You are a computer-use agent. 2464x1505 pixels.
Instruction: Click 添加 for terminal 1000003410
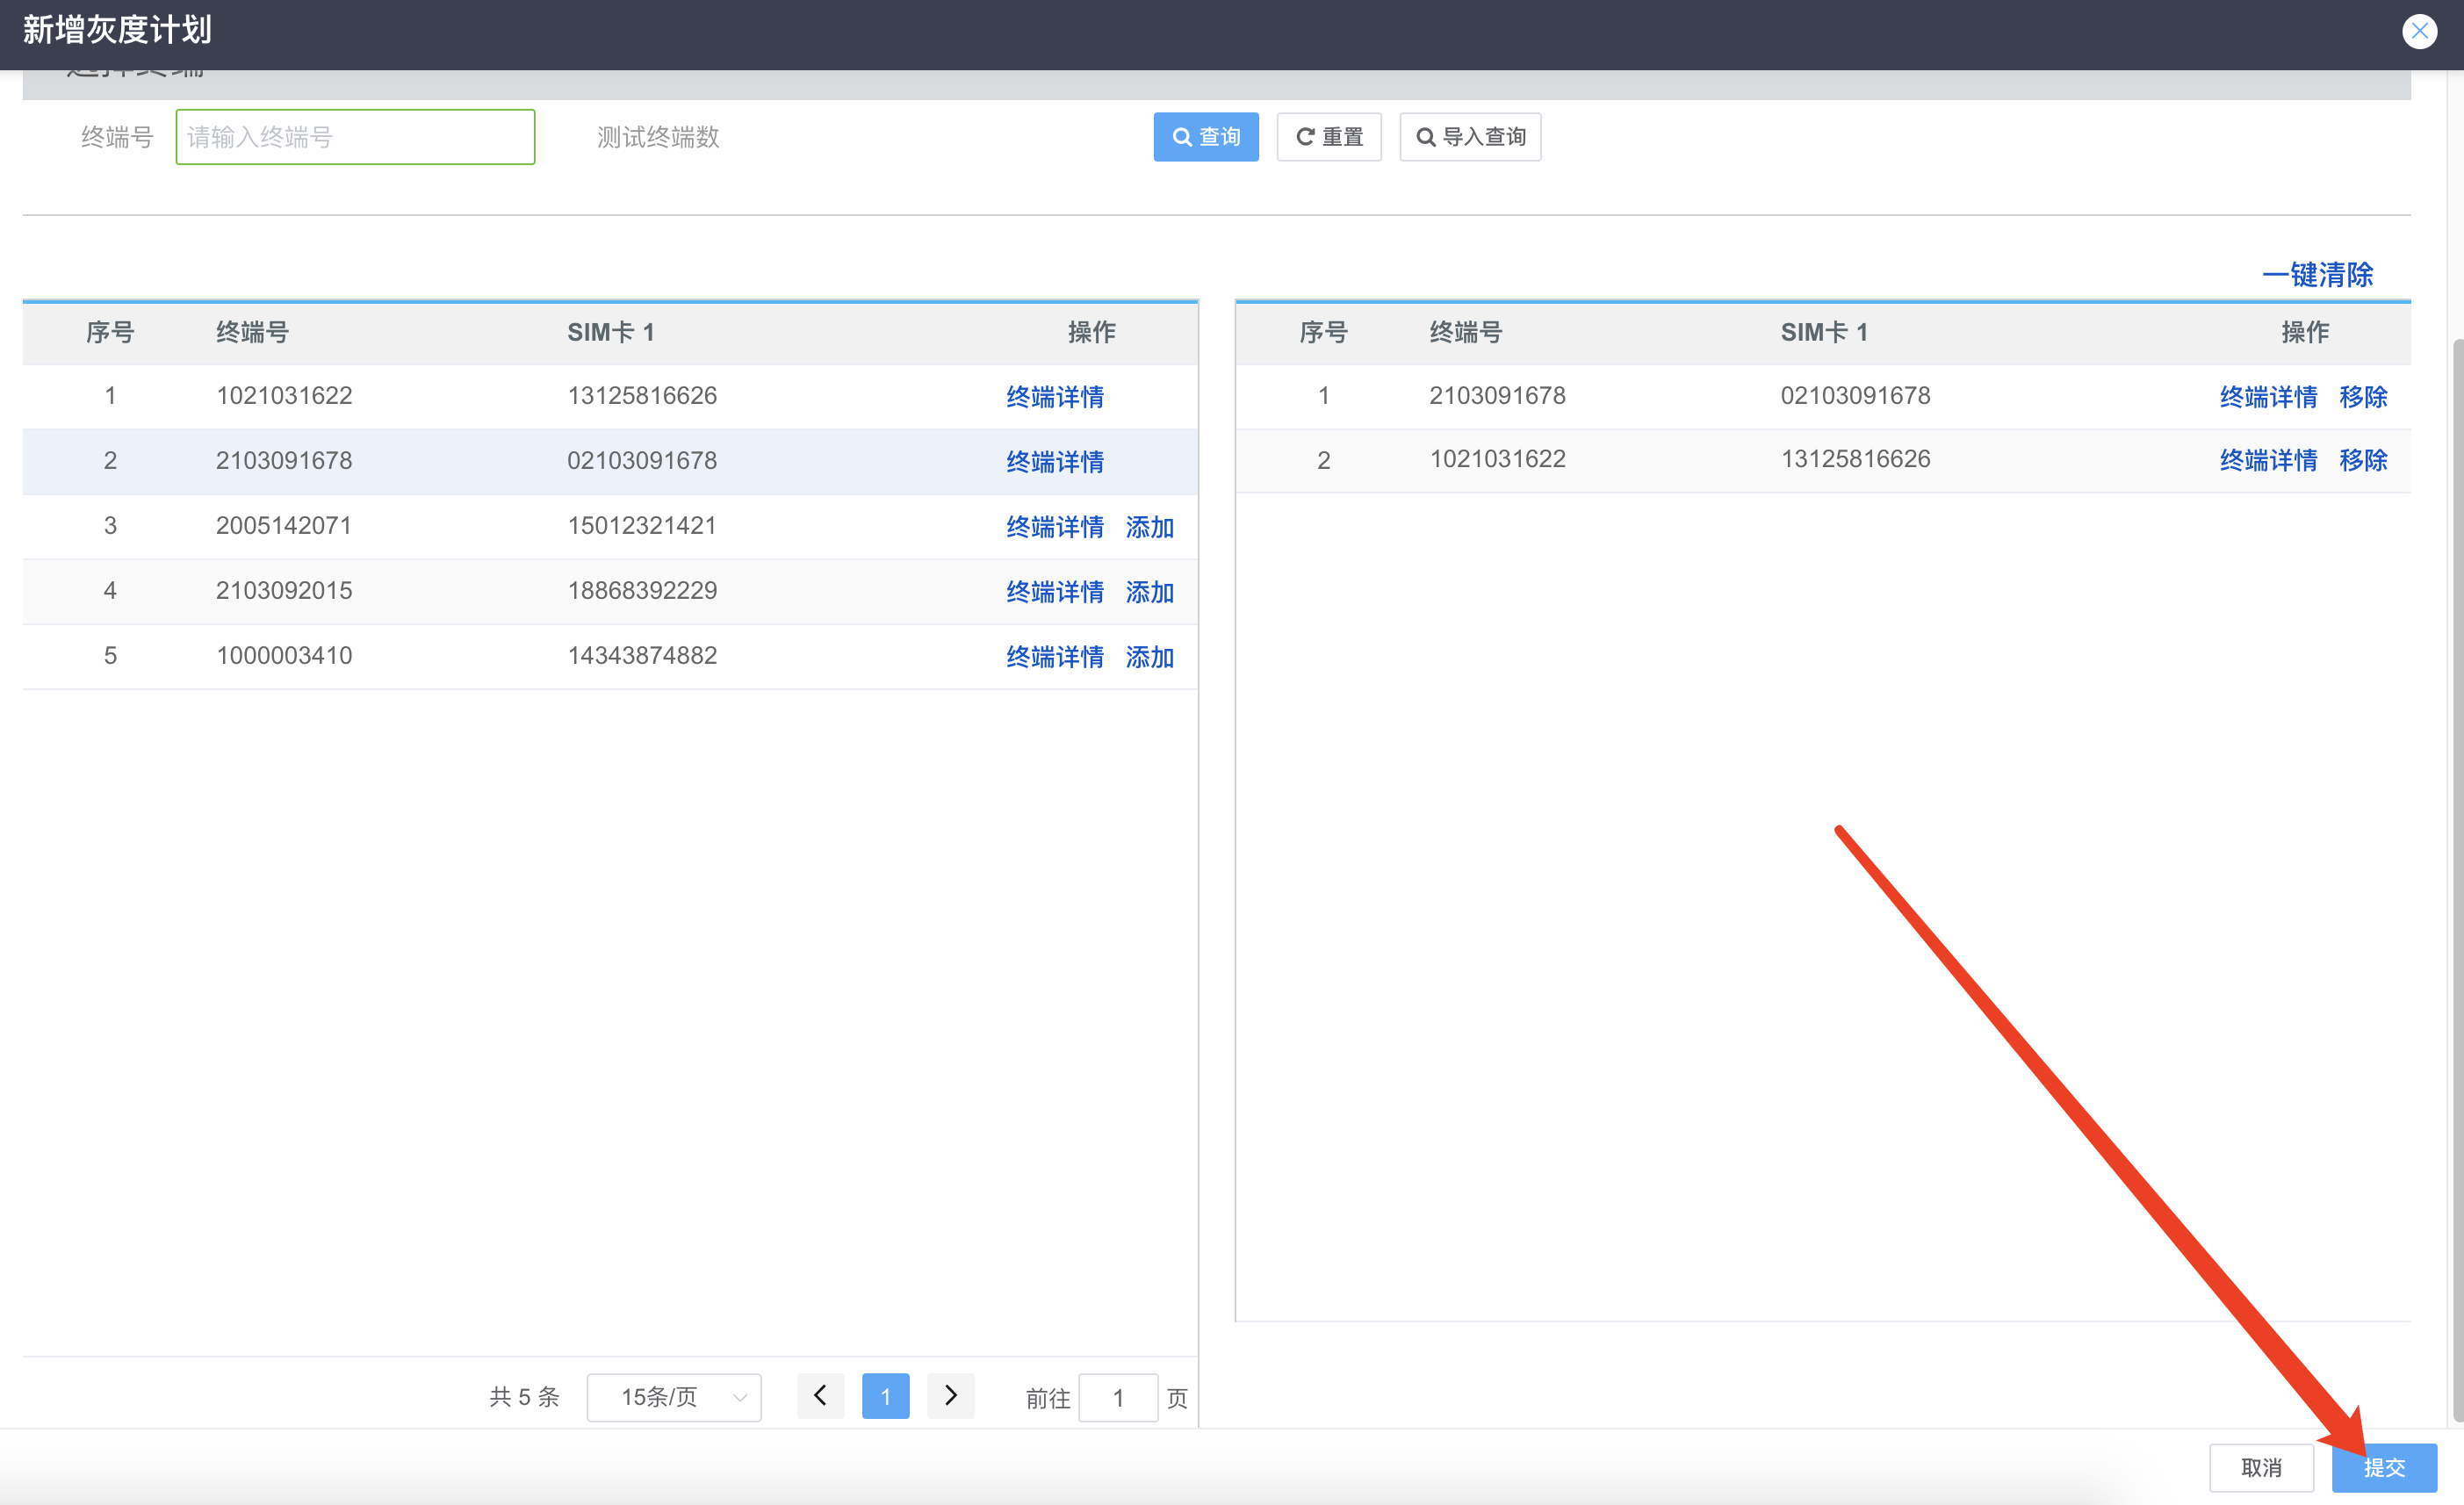[1149, 657]
